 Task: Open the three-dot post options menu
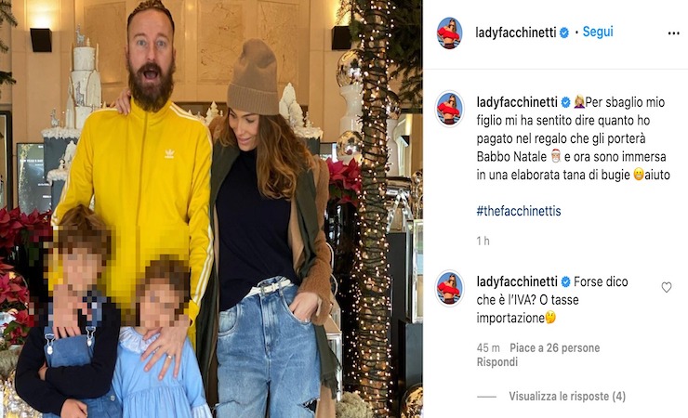[673, 33]
